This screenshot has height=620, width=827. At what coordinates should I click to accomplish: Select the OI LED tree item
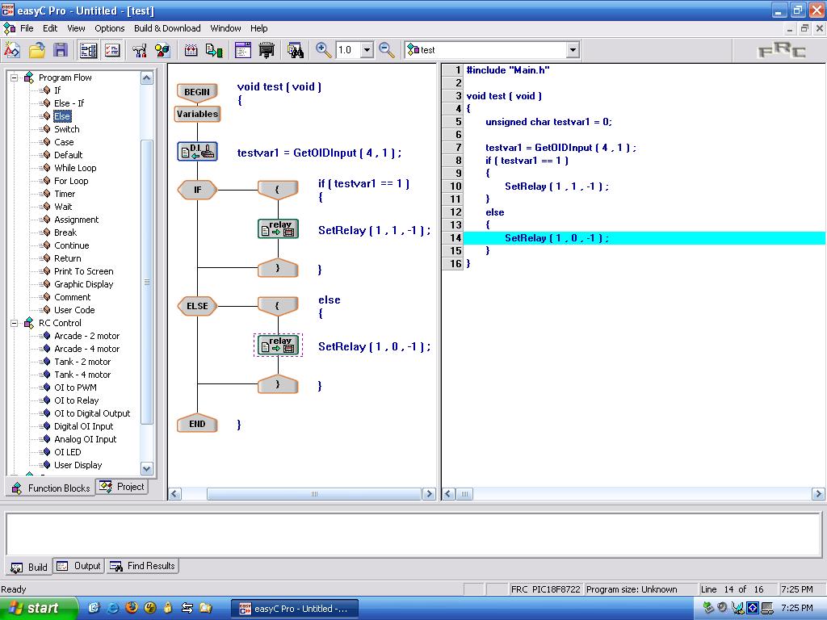(68, 452)
